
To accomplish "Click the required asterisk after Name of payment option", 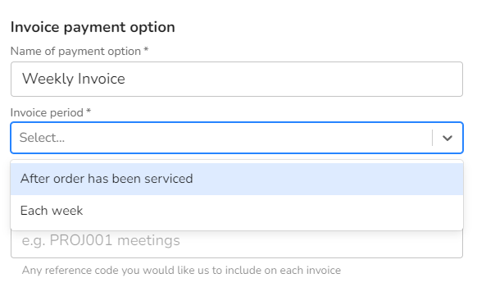I will pyautogui.click(x=146, y=49).
